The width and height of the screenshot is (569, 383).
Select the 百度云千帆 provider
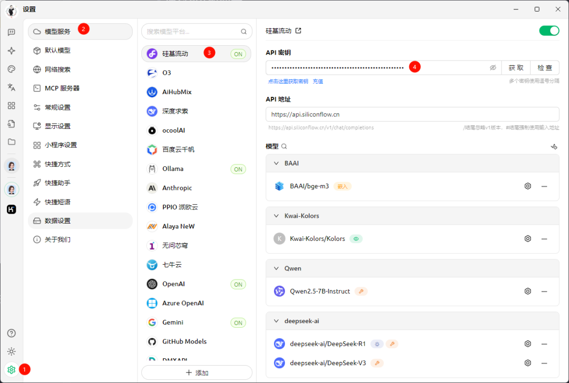point(197,149)
